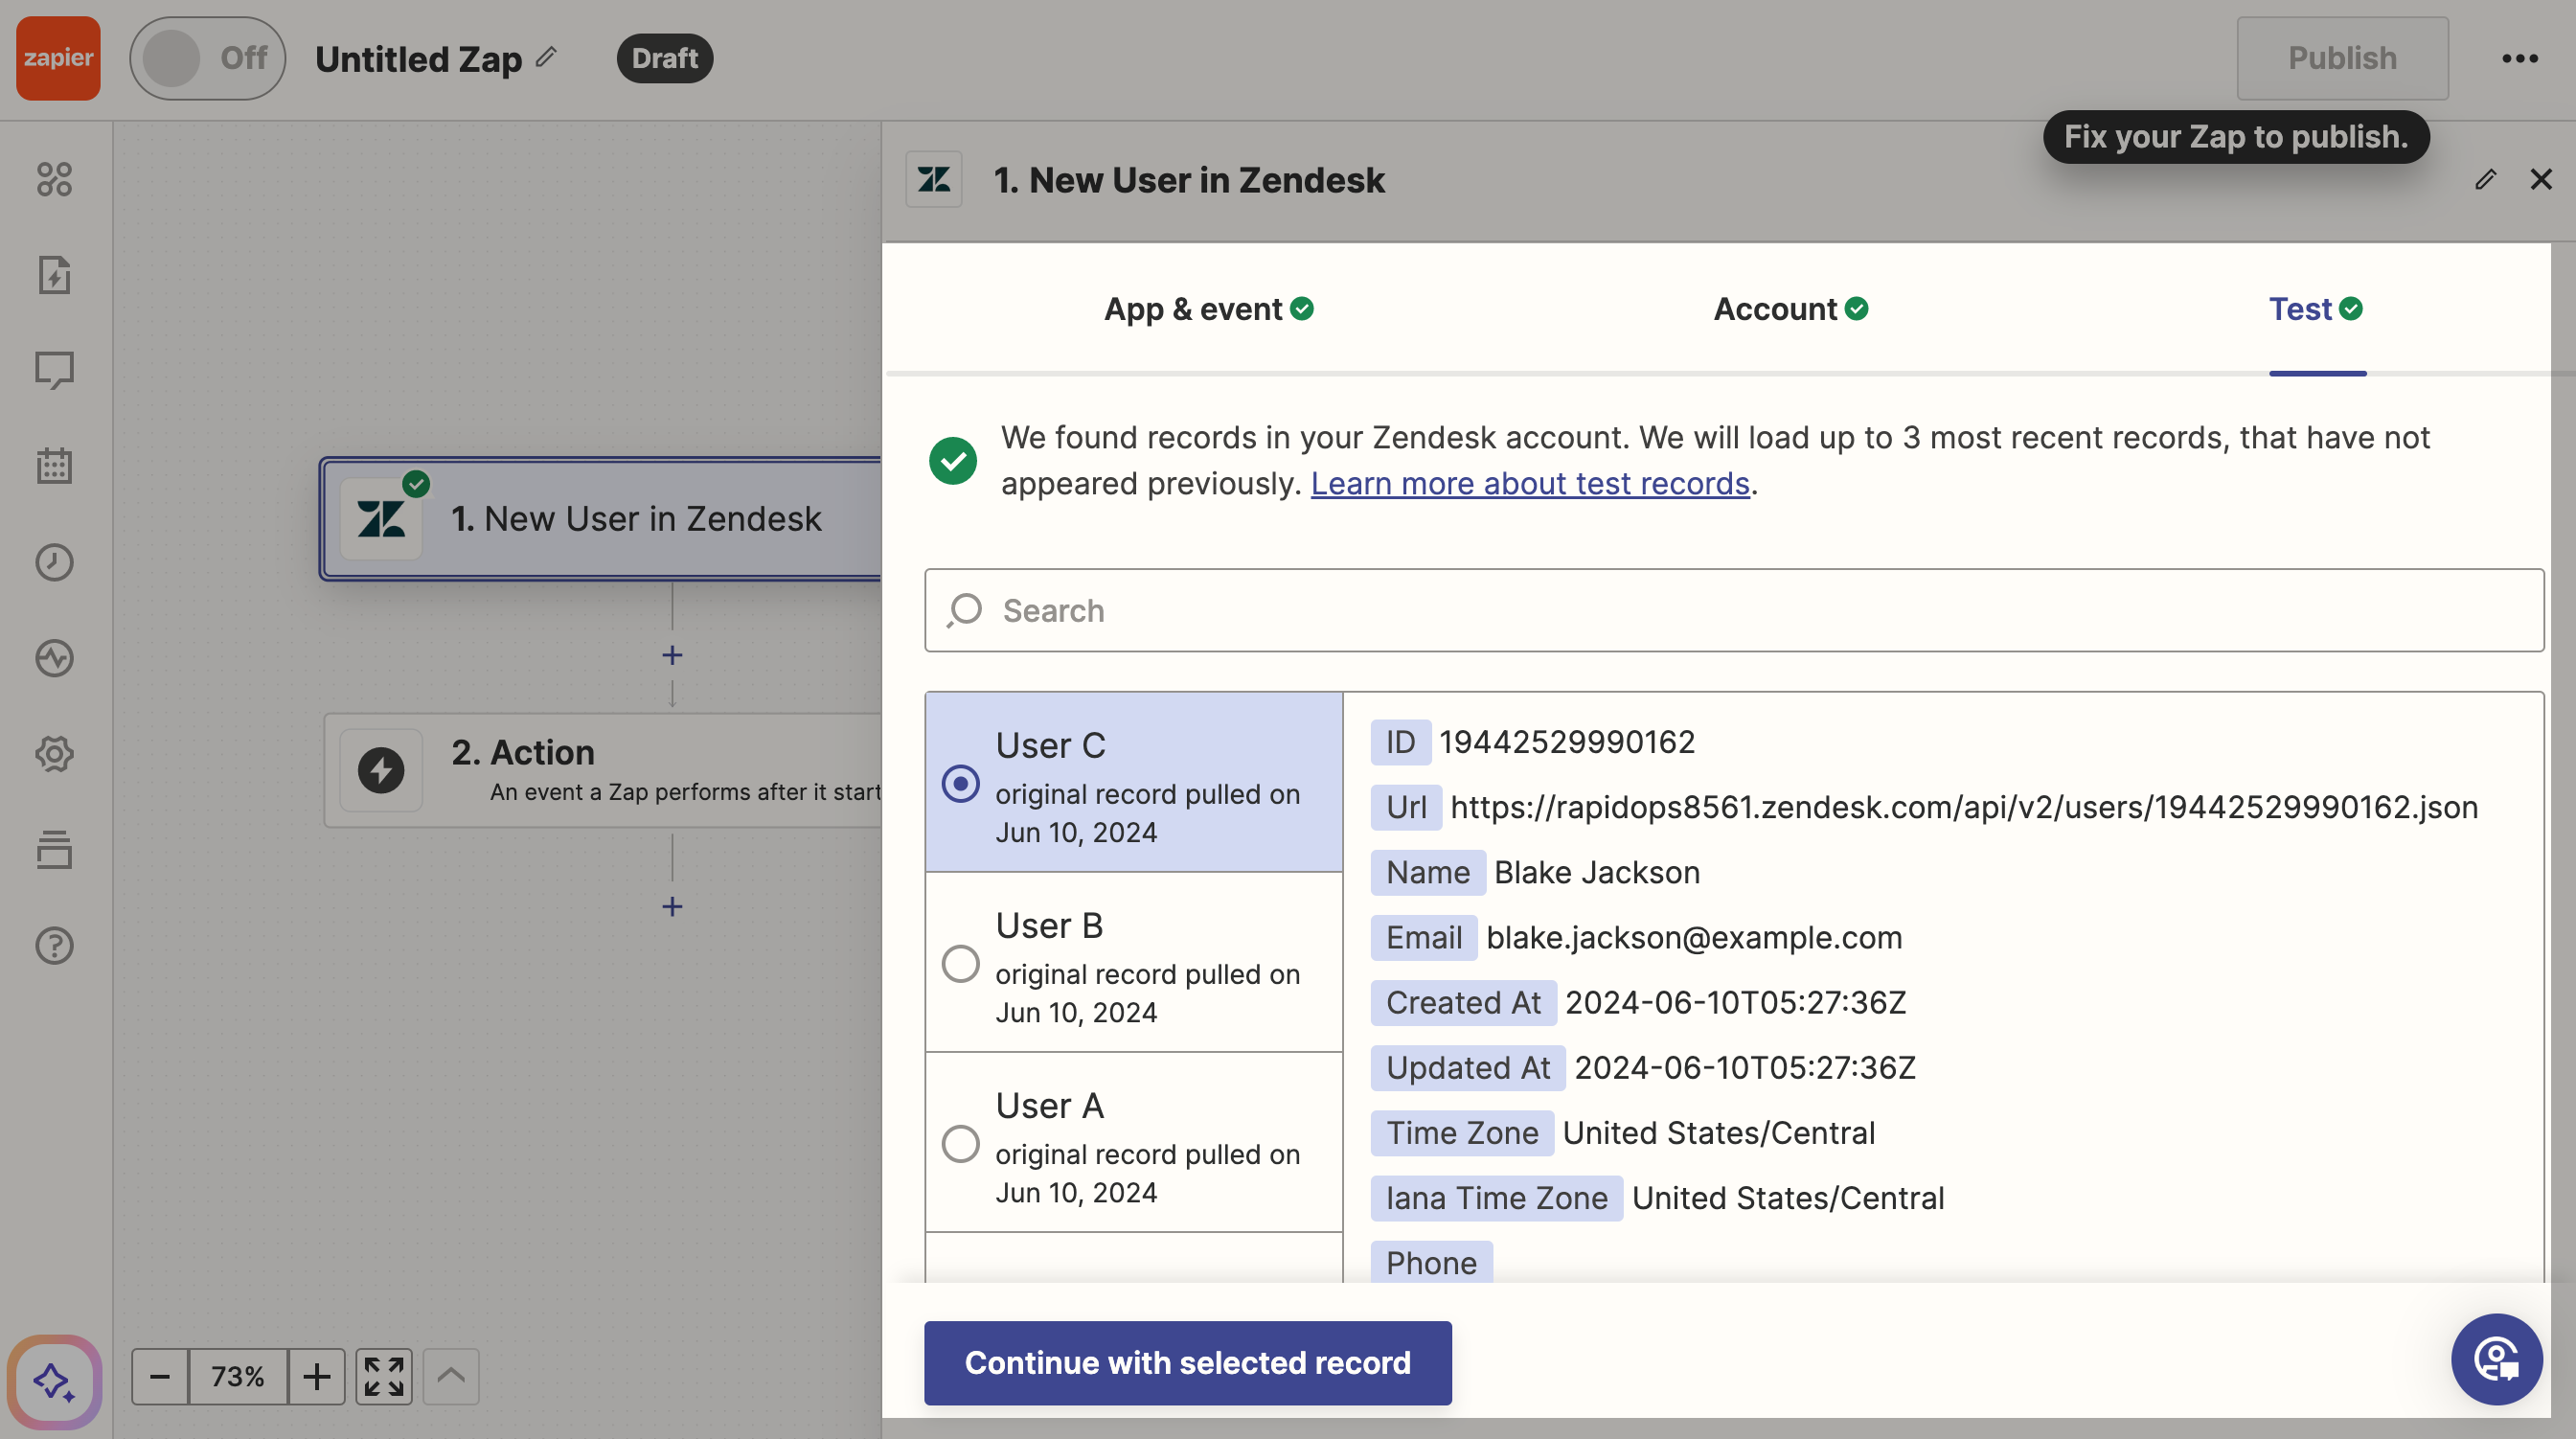2576x1439 pixels.
Task: Click the Zendesk logo in panel header
Action: coord(934,179)
